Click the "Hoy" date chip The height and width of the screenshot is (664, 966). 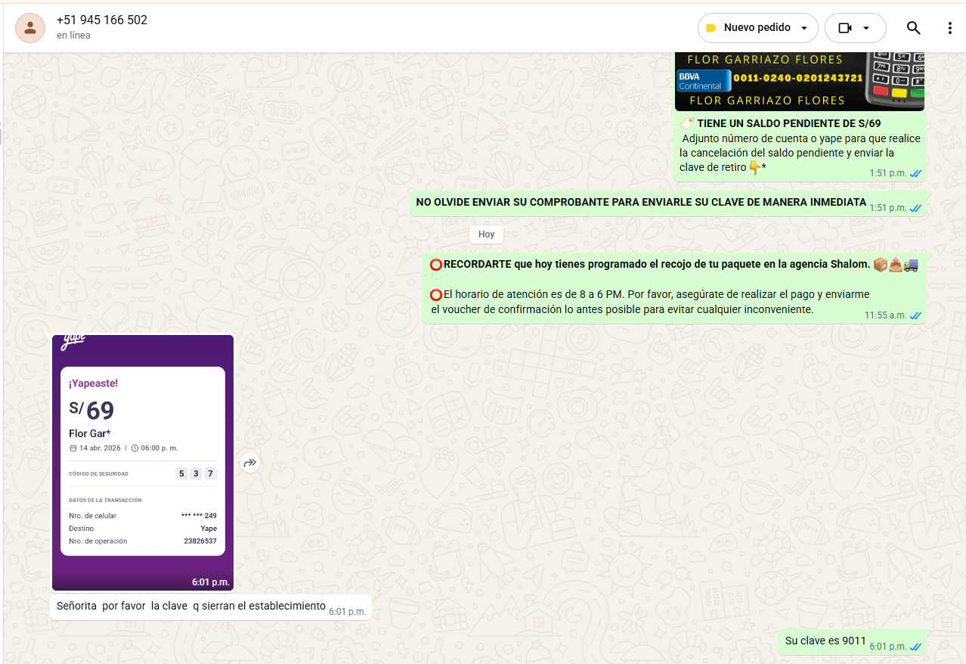486,234
